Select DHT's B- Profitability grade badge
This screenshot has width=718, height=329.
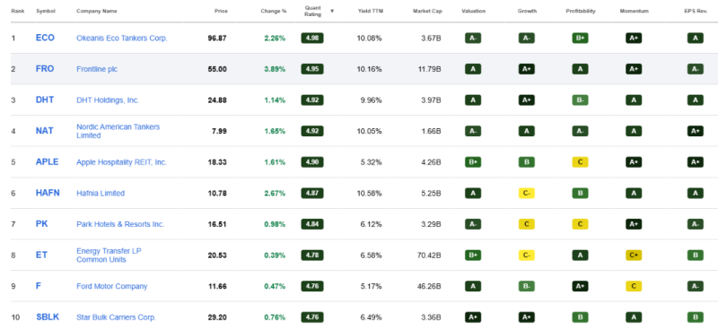point(580,100)
